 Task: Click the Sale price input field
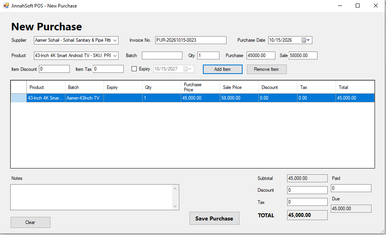[303, 56]
